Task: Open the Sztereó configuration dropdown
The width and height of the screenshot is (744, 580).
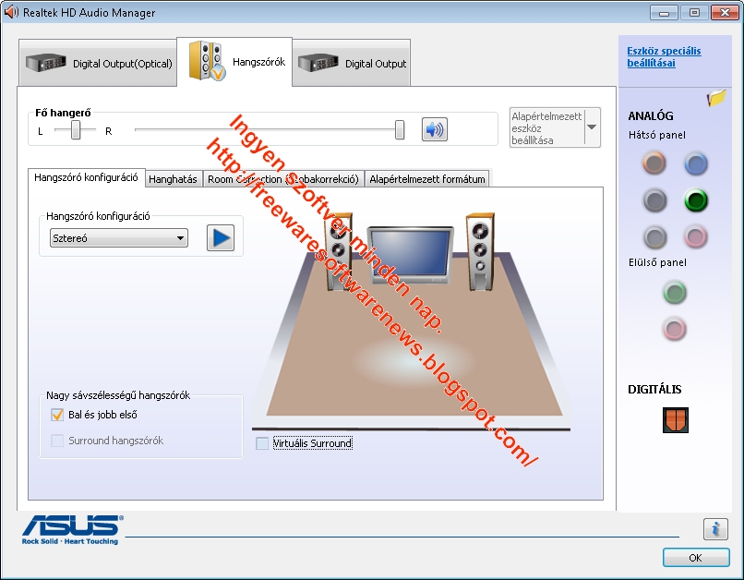Action: [119, 237]
